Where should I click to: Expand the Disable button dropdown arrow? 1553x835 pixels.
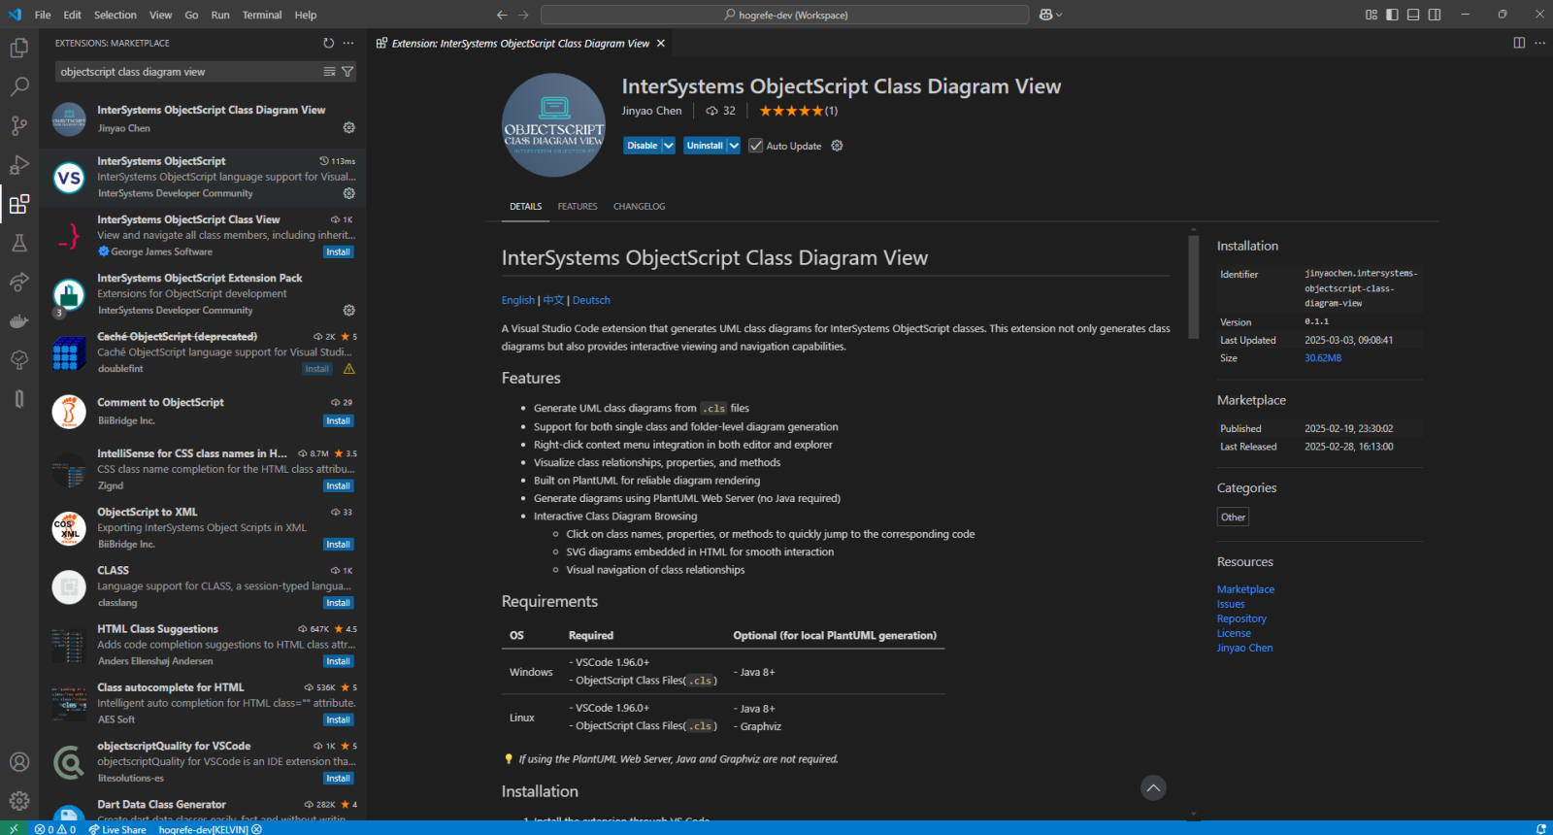tap(669, 146)
